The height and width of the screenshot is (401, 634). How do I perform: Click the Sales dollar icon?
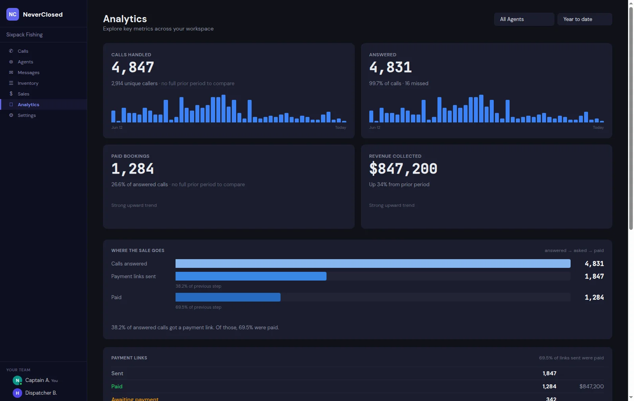pos(11,94)
